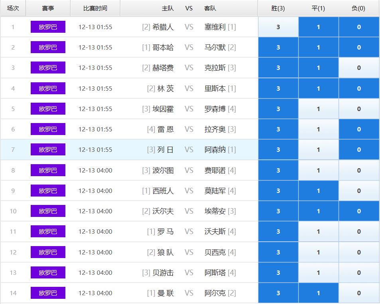Toggle draw (1) for 希腊人 vs 塞维利
This screenshot has width=380, height=304.
pyautogui.click(x=319, y=27)
